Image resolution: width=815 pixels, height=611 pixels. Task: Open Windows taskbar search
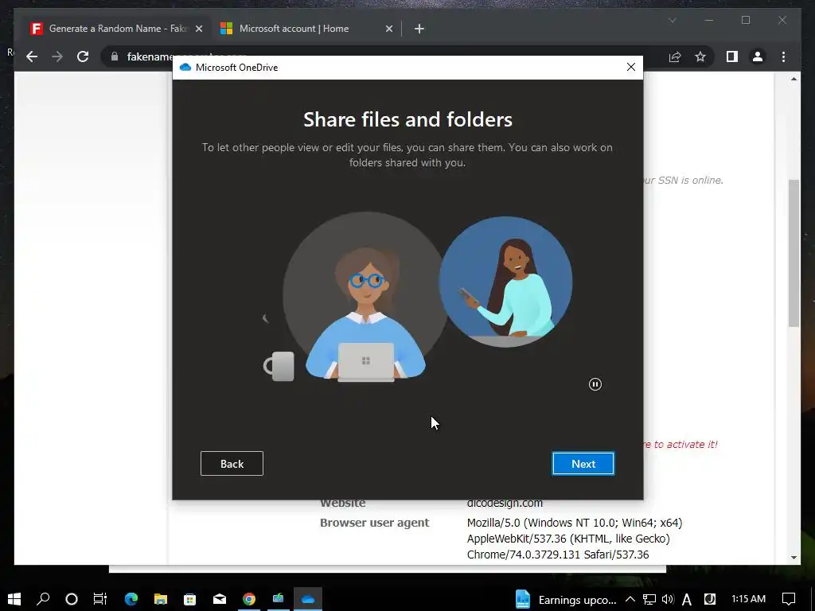[43, 599]
